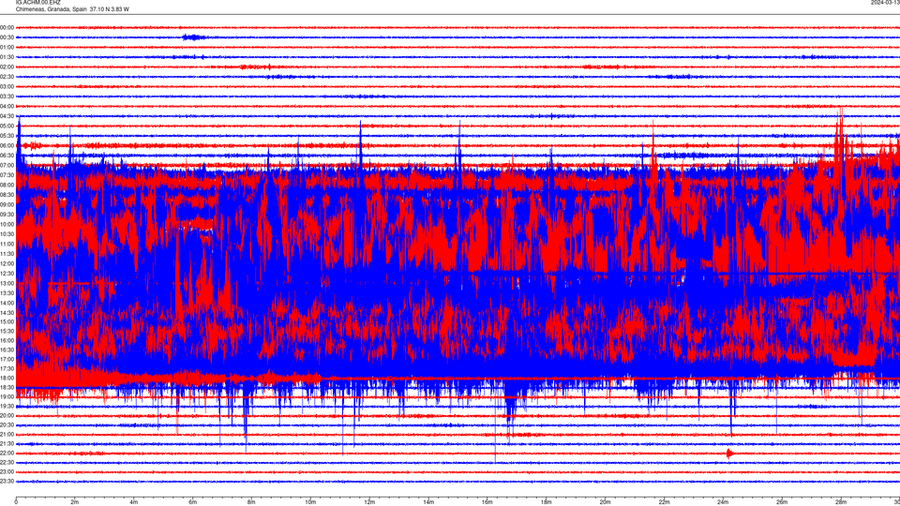
Task: Click the "06:00" time row label
Action: pos(7,145)
